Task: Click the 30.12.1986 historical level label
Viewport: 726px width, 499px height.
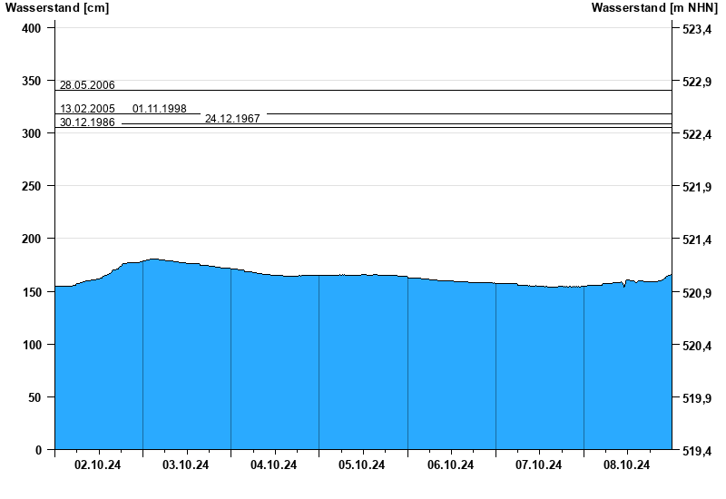Action: [x=87, y=122]
